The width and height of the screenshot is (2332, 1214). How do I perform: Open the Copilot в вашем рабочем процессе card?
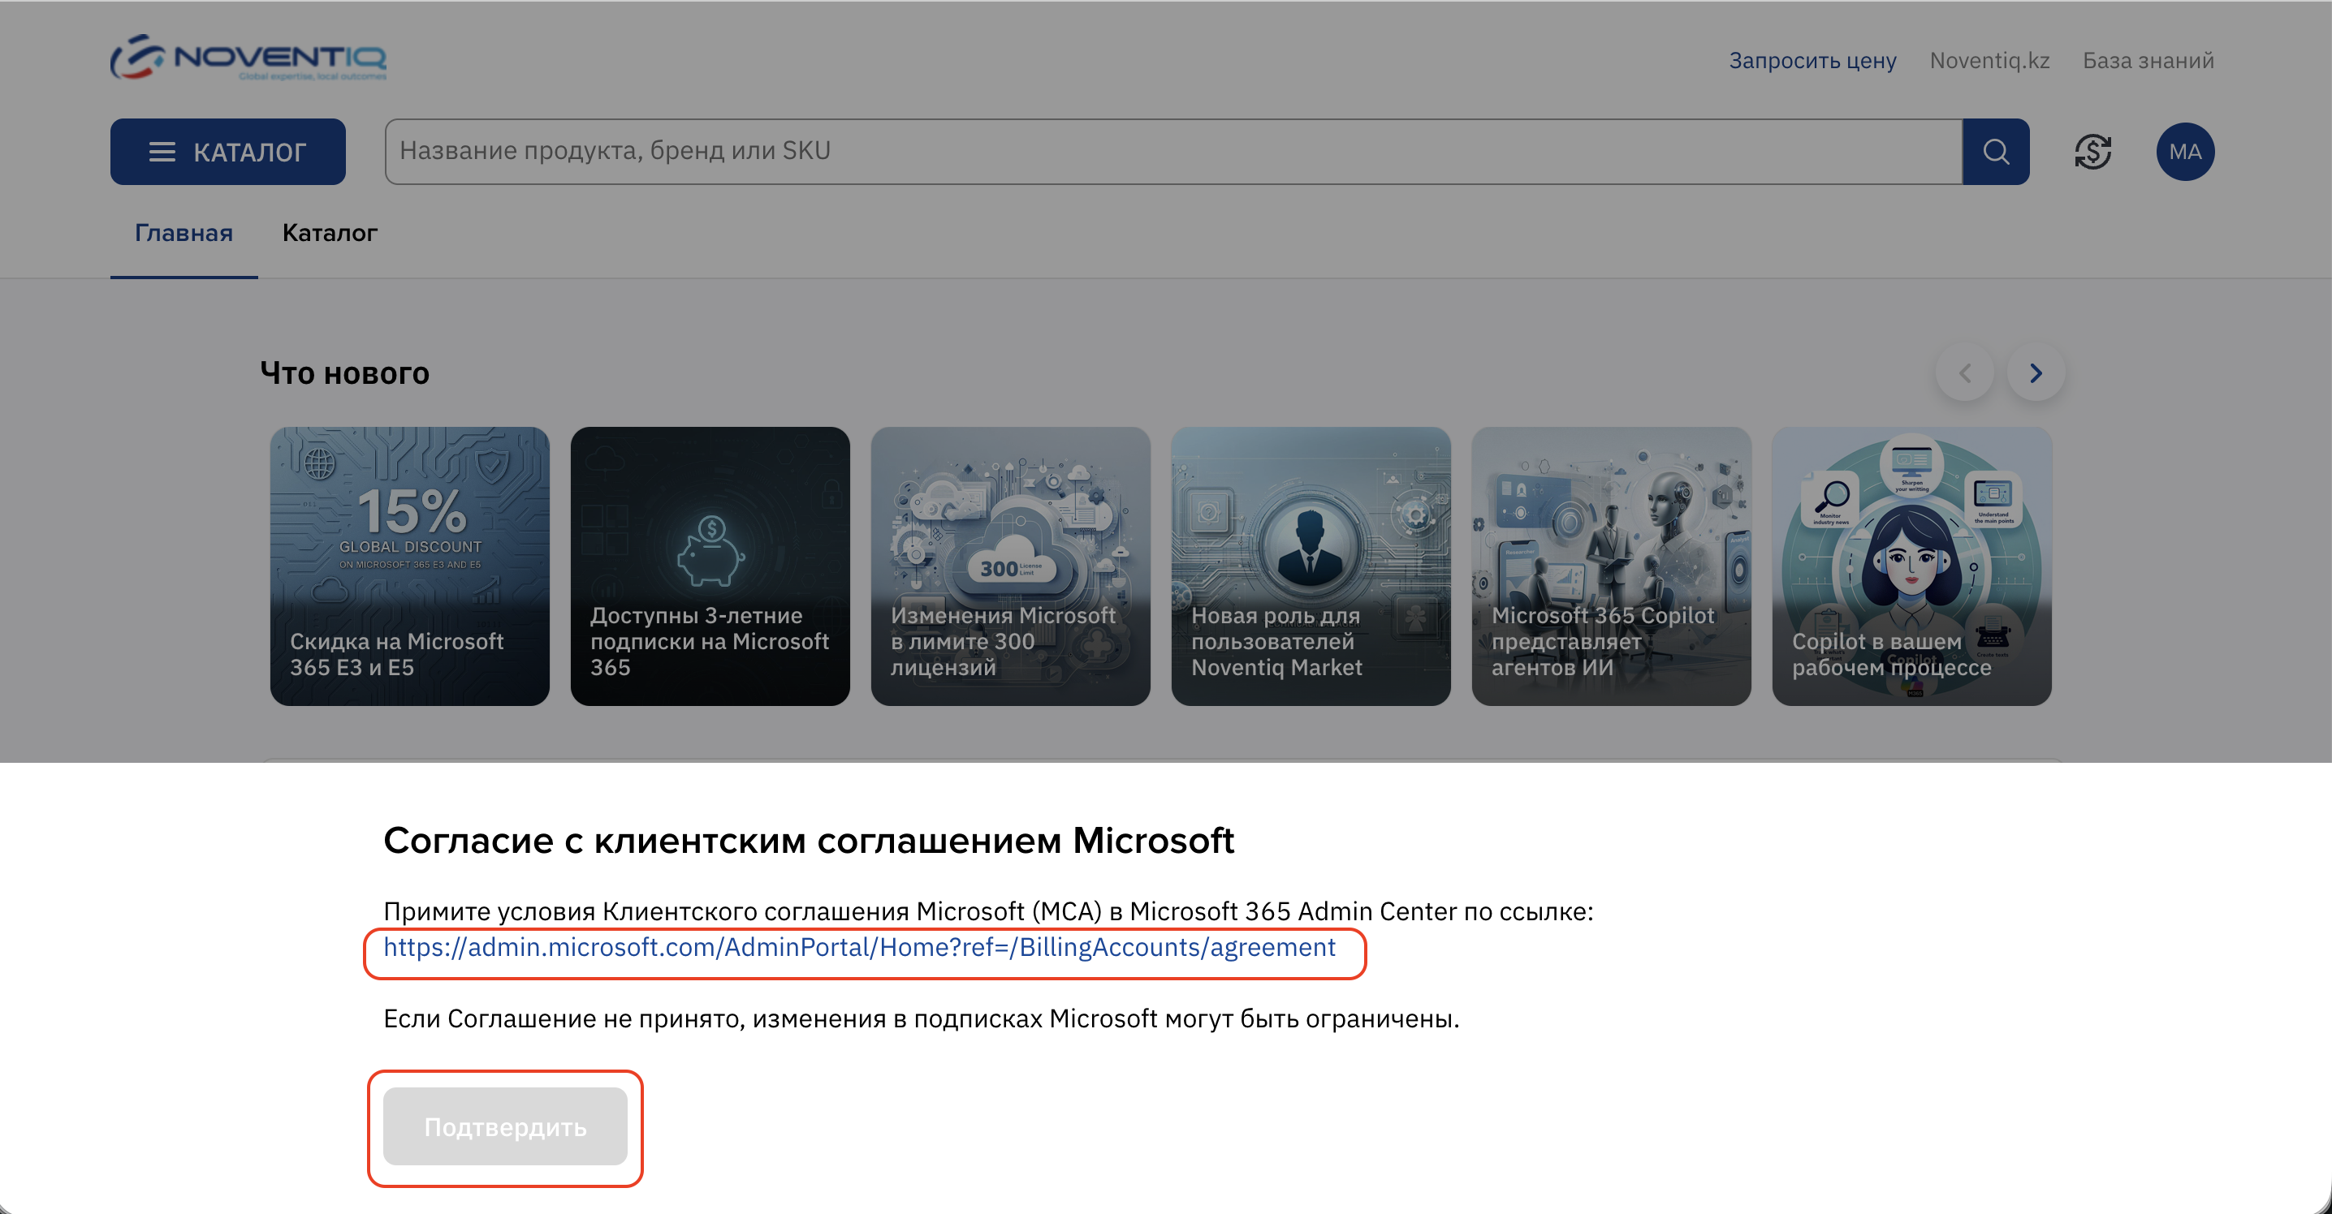pos(1911,566)
